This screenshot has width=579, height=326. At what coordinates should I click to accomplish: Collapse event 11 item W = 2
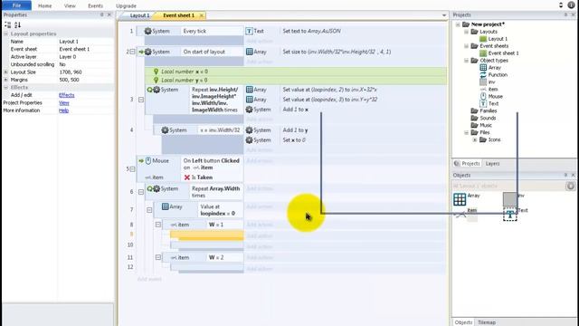pos(158,257)
